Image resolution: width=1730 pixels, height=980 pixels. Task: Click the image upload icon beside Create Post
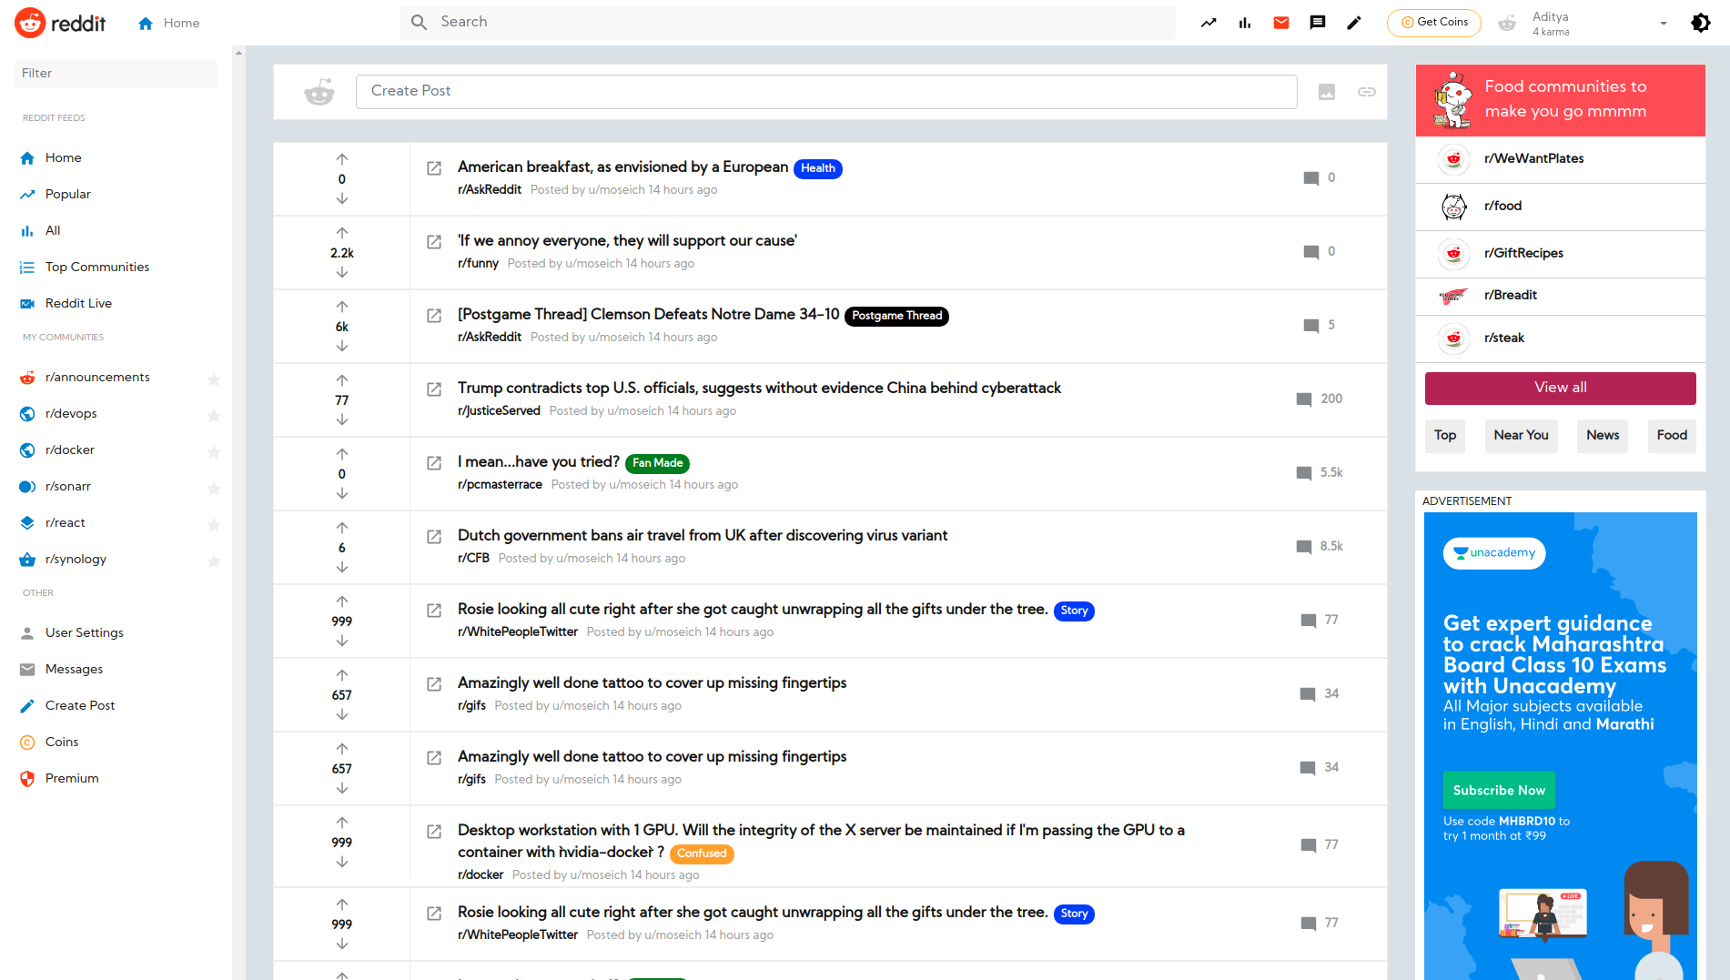1327,91
